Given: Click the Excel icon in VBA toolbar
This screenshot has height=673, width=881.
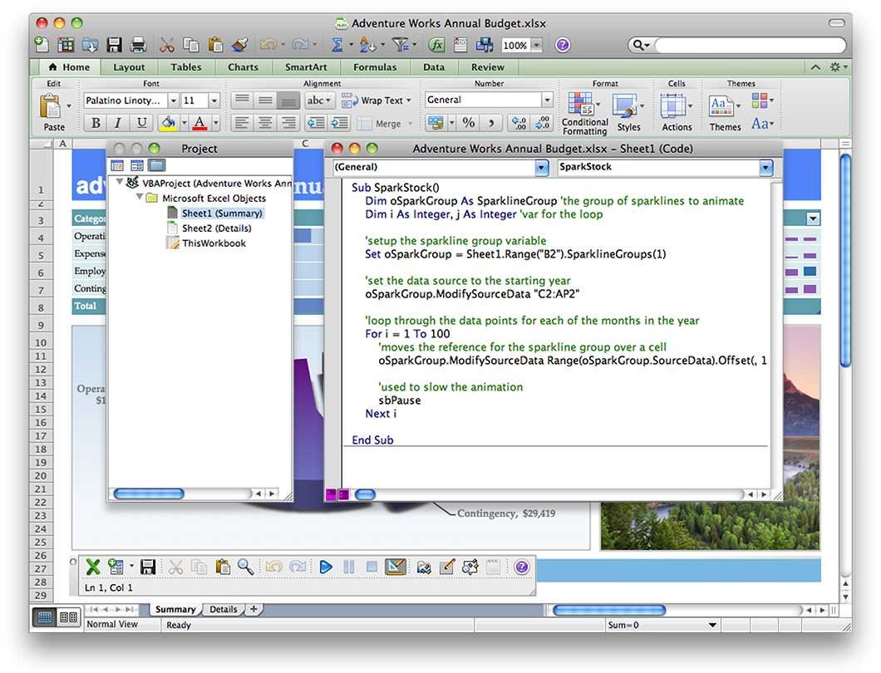Looking at the screenshot, I should coord(93,567).
